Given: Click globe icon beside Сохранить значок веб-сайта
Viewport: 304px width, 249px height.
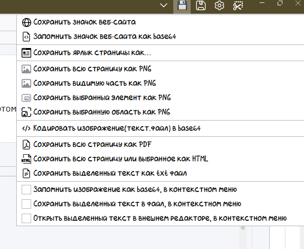Looking at the screenshot, I should coord(26,22).
